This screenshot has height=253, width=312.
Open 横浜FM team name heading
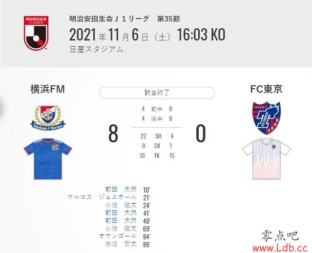(x=48, y=89)
